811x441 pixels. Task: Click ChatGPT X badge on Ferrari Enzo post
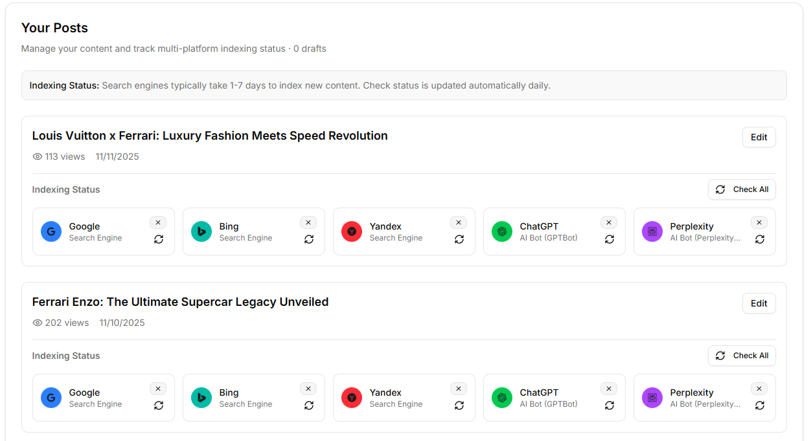[609, 389]
